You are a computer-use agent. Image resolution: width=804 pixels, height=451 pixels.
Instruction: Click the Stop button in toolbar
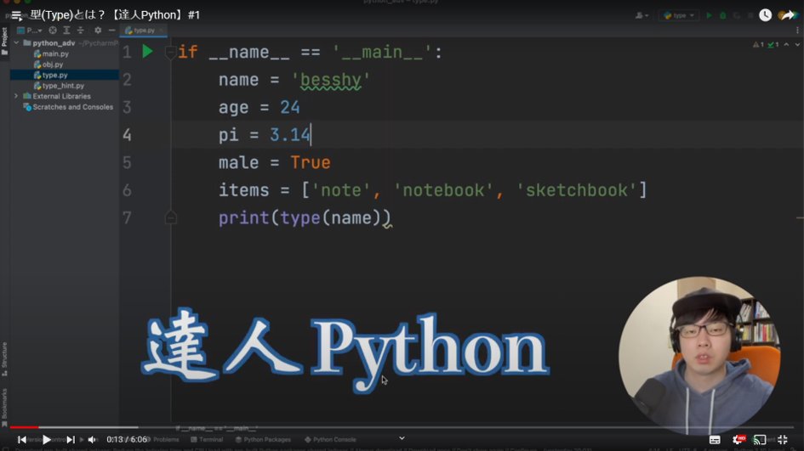click(x=750, y=16)
